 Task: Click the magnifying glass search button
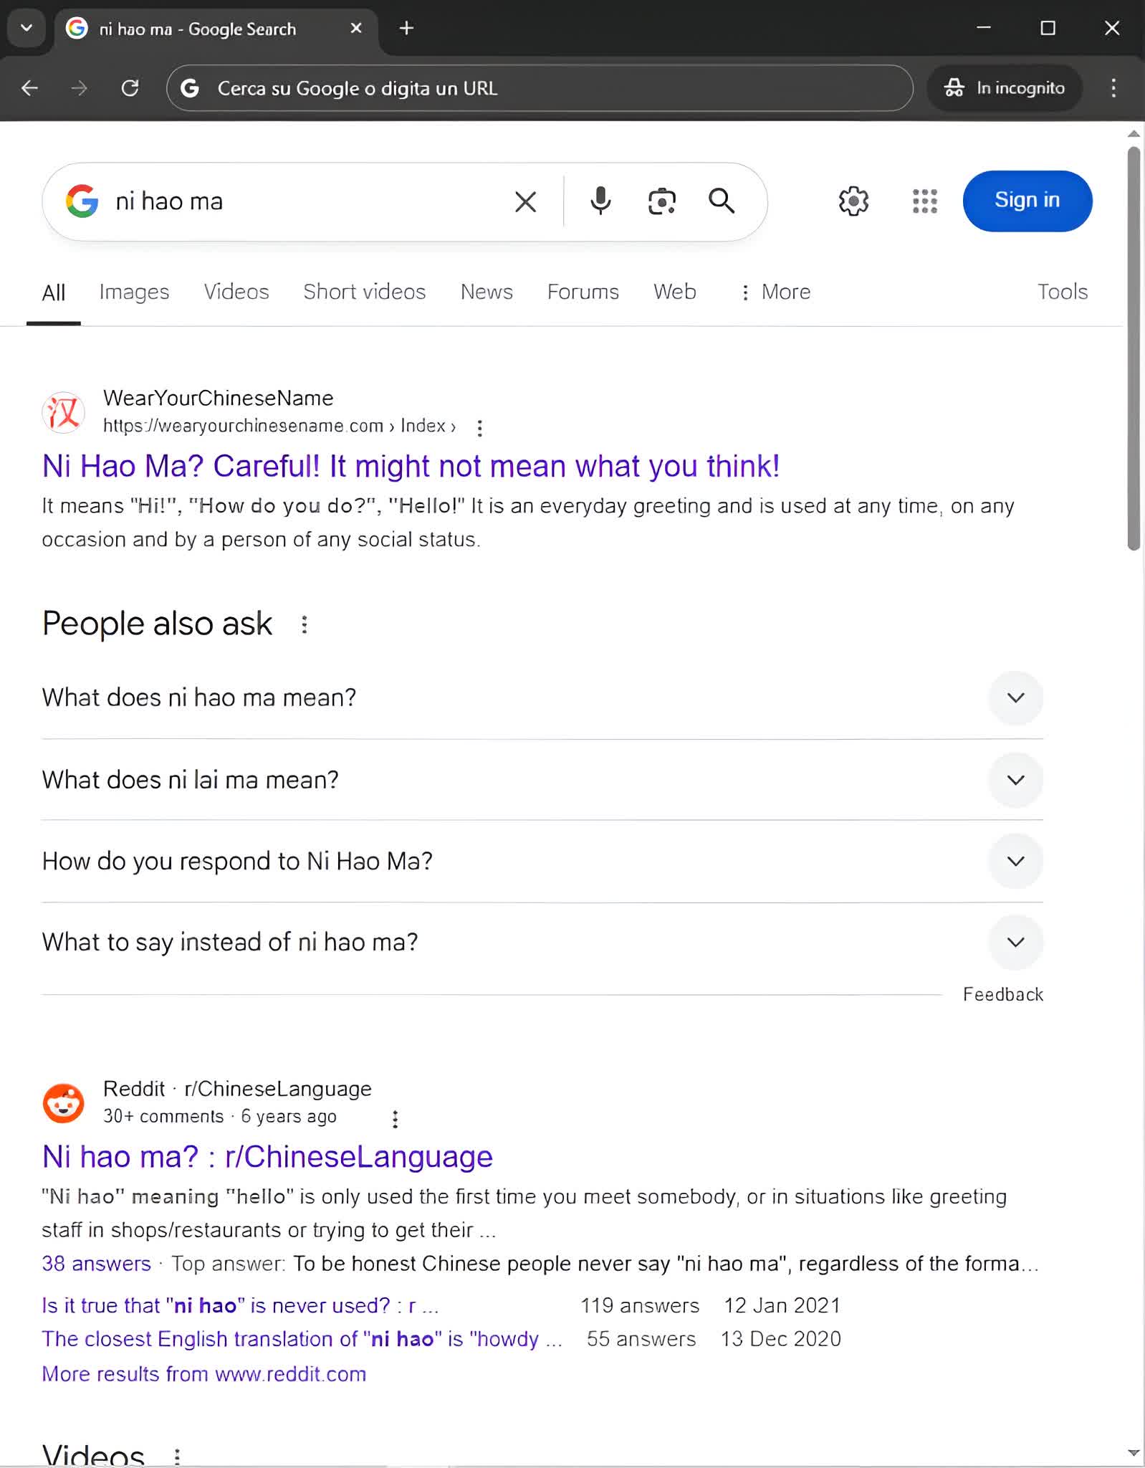(722, 201)
